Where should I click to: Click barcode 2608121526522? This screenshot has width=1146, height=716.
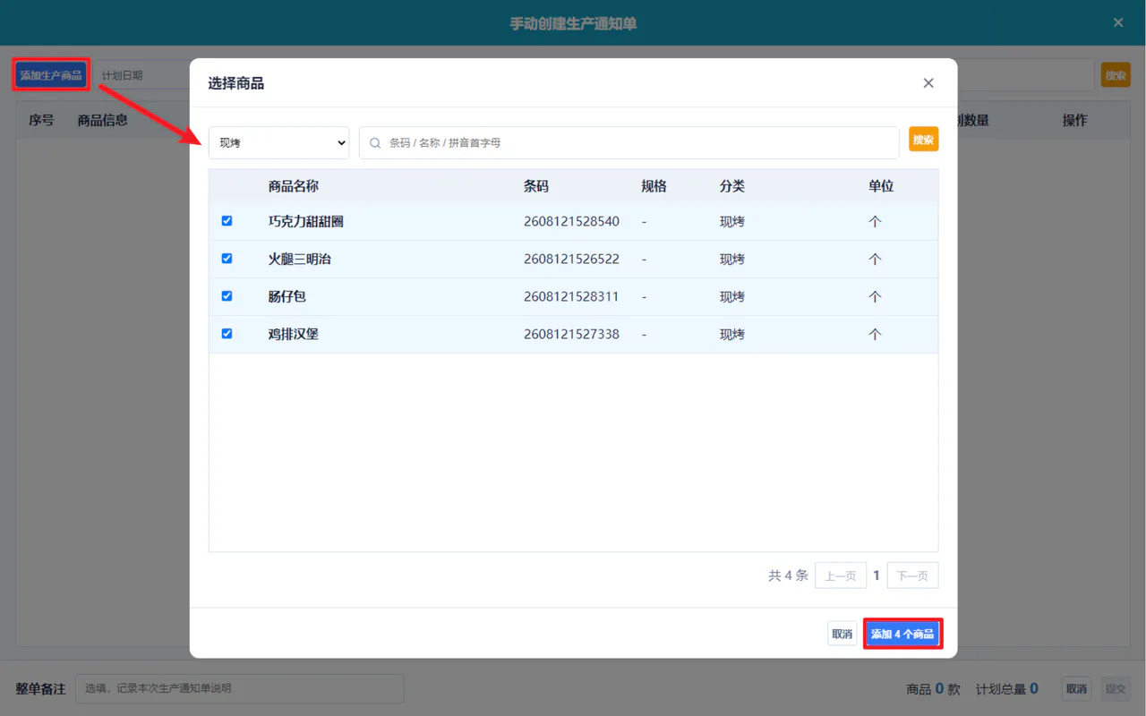[x=571, y=259]
